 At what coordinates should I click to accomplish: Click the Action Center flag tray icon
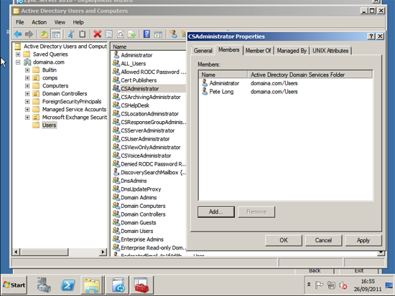319,285
